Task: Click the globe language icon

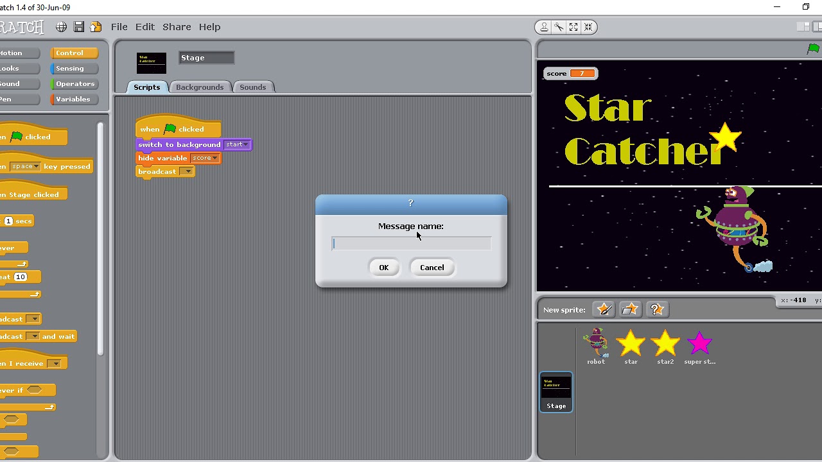Action: (x=61, y=27)
